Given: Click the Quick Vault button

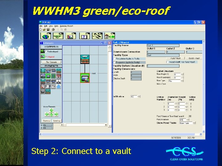Looking at the screenshot, I should 194,58.
